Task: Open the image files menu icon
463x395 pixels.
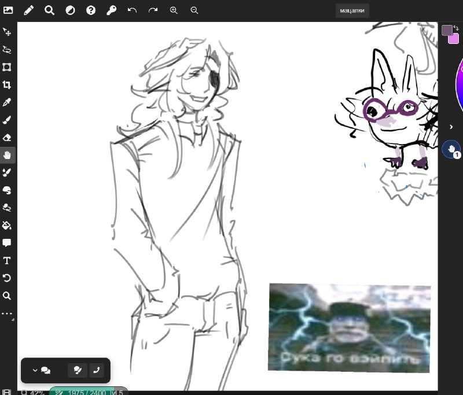Action: (8, 10)
